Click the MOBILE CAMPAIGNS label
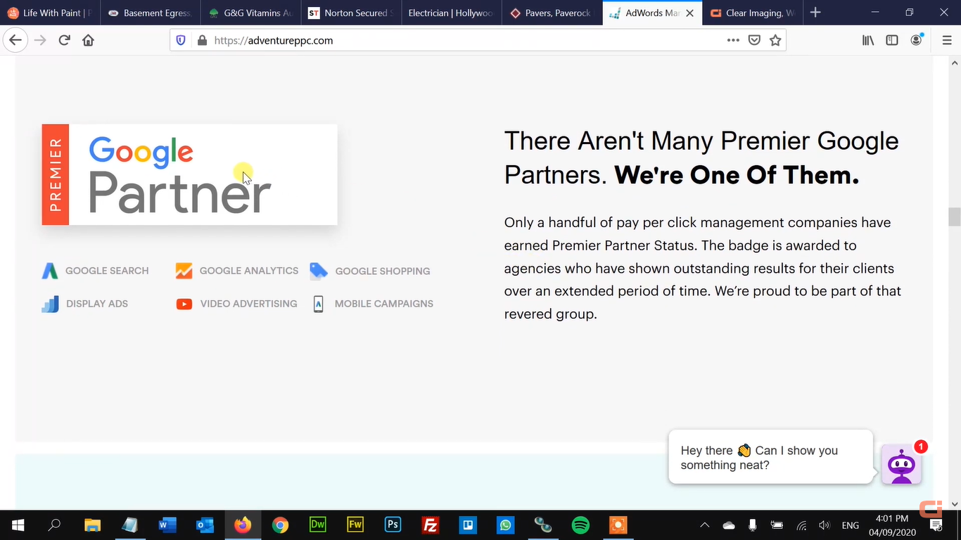 pyautogui.click(x=384, y=304)
